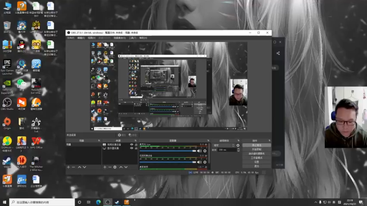Screen dimensions: 367x206
Task: Click the LIVE status indicator icon
Action: point(190,173)
